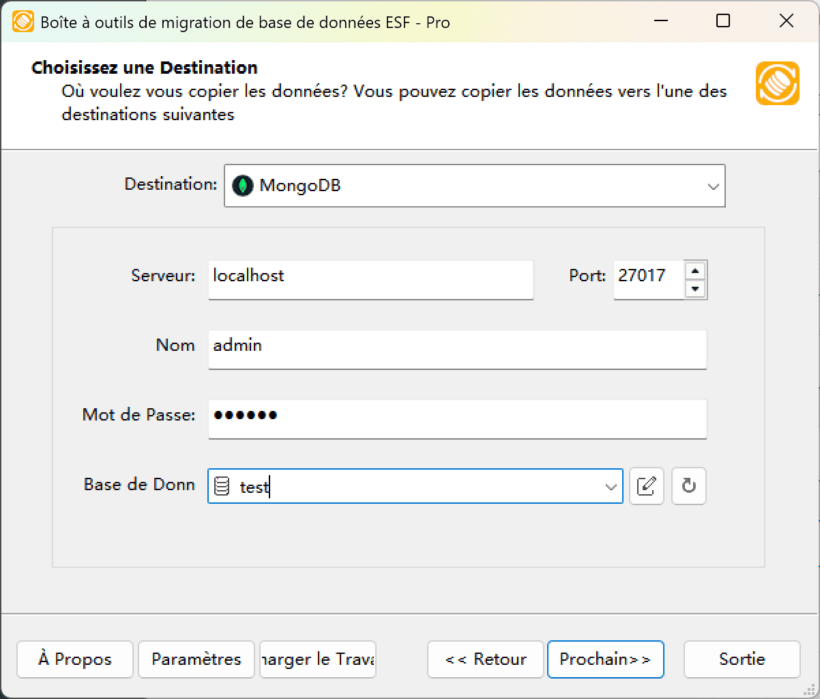Open the pencil edit icon next to database field

tap(646, 486)
